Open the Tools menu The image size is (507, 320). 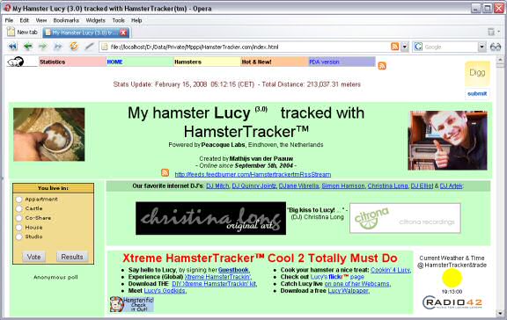coord(118,20)
